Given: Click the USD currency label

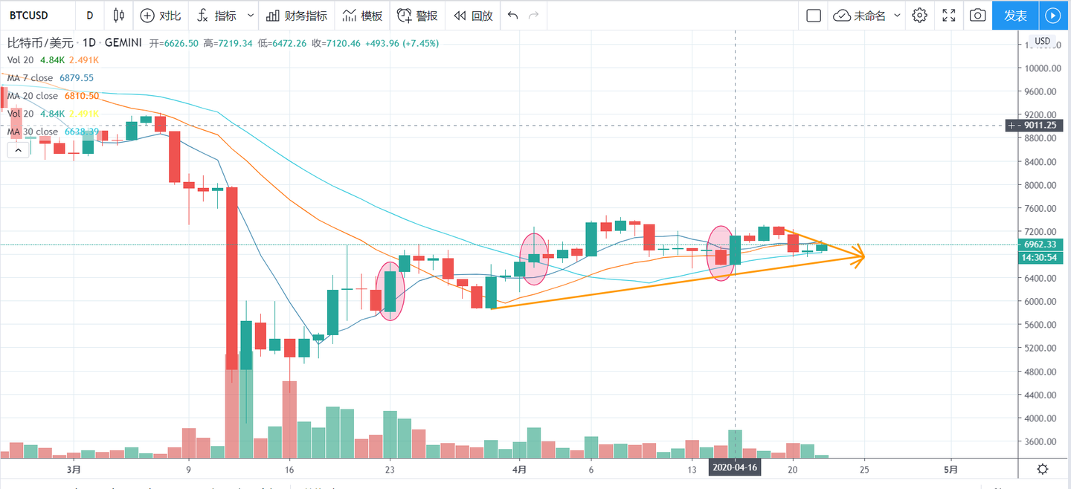Looking at the screenshot, I should 1043,41.
